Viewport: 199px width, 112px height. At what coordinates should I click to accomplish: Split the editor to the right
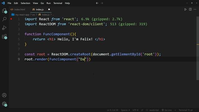[190, 9]
